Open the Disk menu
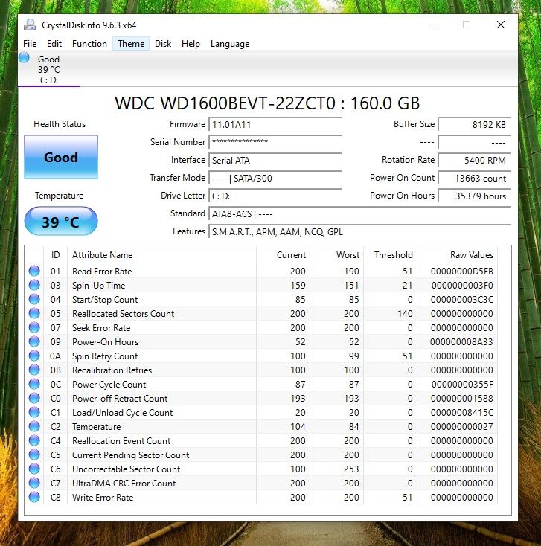The height and width of the screenshot is (546, 541). [x=163, y=44]
